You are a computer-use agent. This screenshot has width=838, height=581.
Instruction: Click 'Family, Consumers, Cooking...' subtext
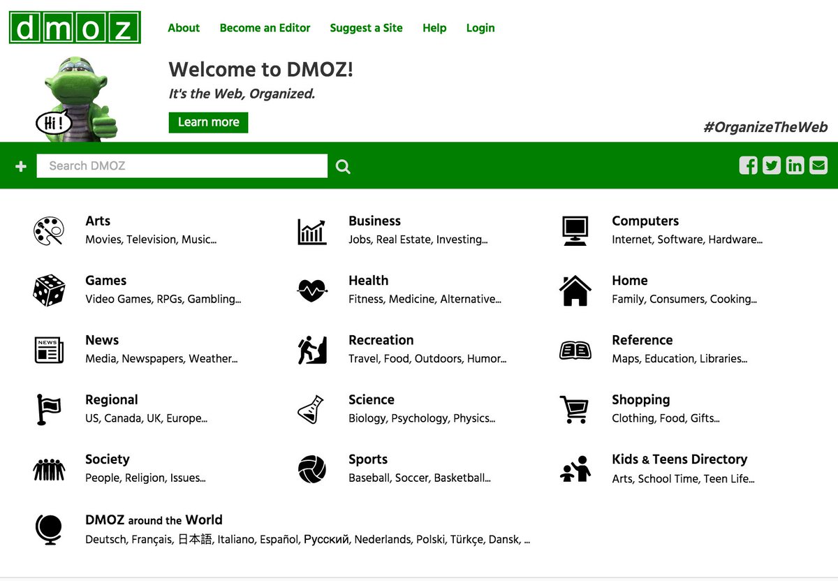pyautogui.click(x=684, y=299)
